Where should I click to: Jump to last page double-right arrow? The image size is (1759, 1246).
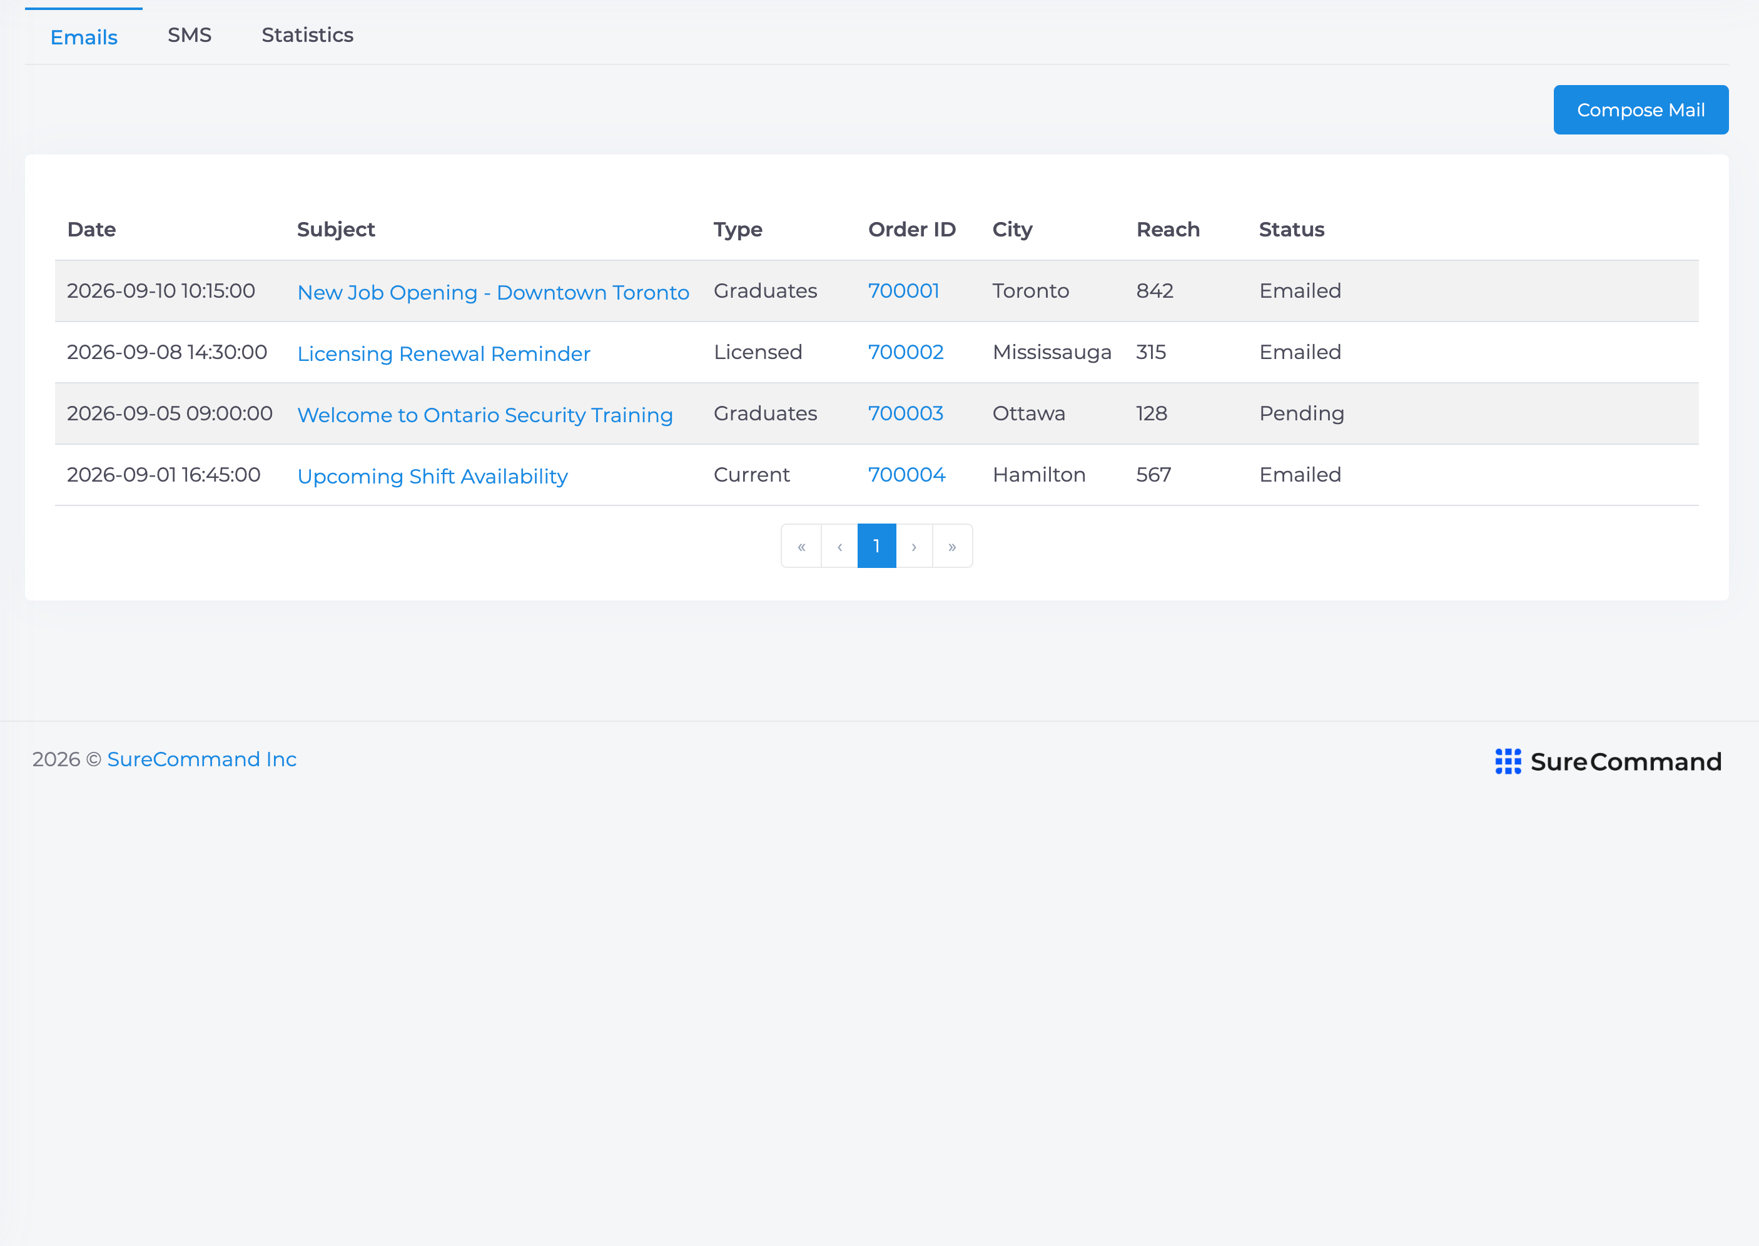[x=952, y=546]
